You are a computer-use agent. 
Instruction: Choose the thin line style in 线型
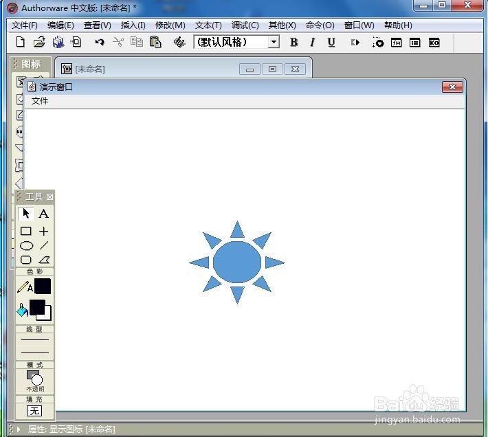pos(35,339)
